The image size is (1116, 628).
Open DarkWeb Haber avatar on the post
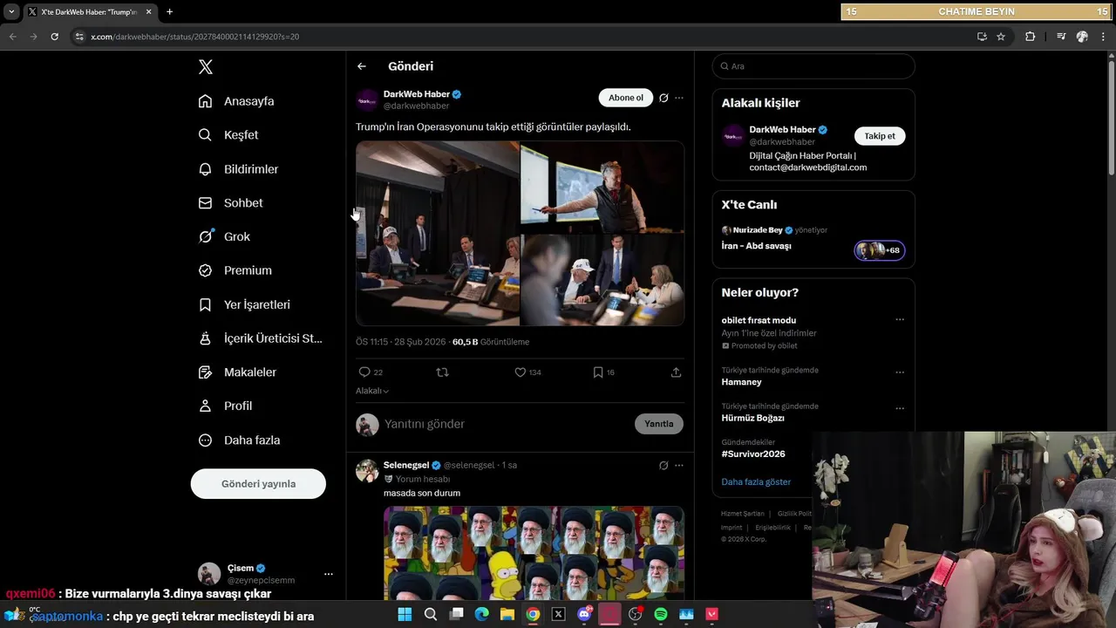point(367,99)
